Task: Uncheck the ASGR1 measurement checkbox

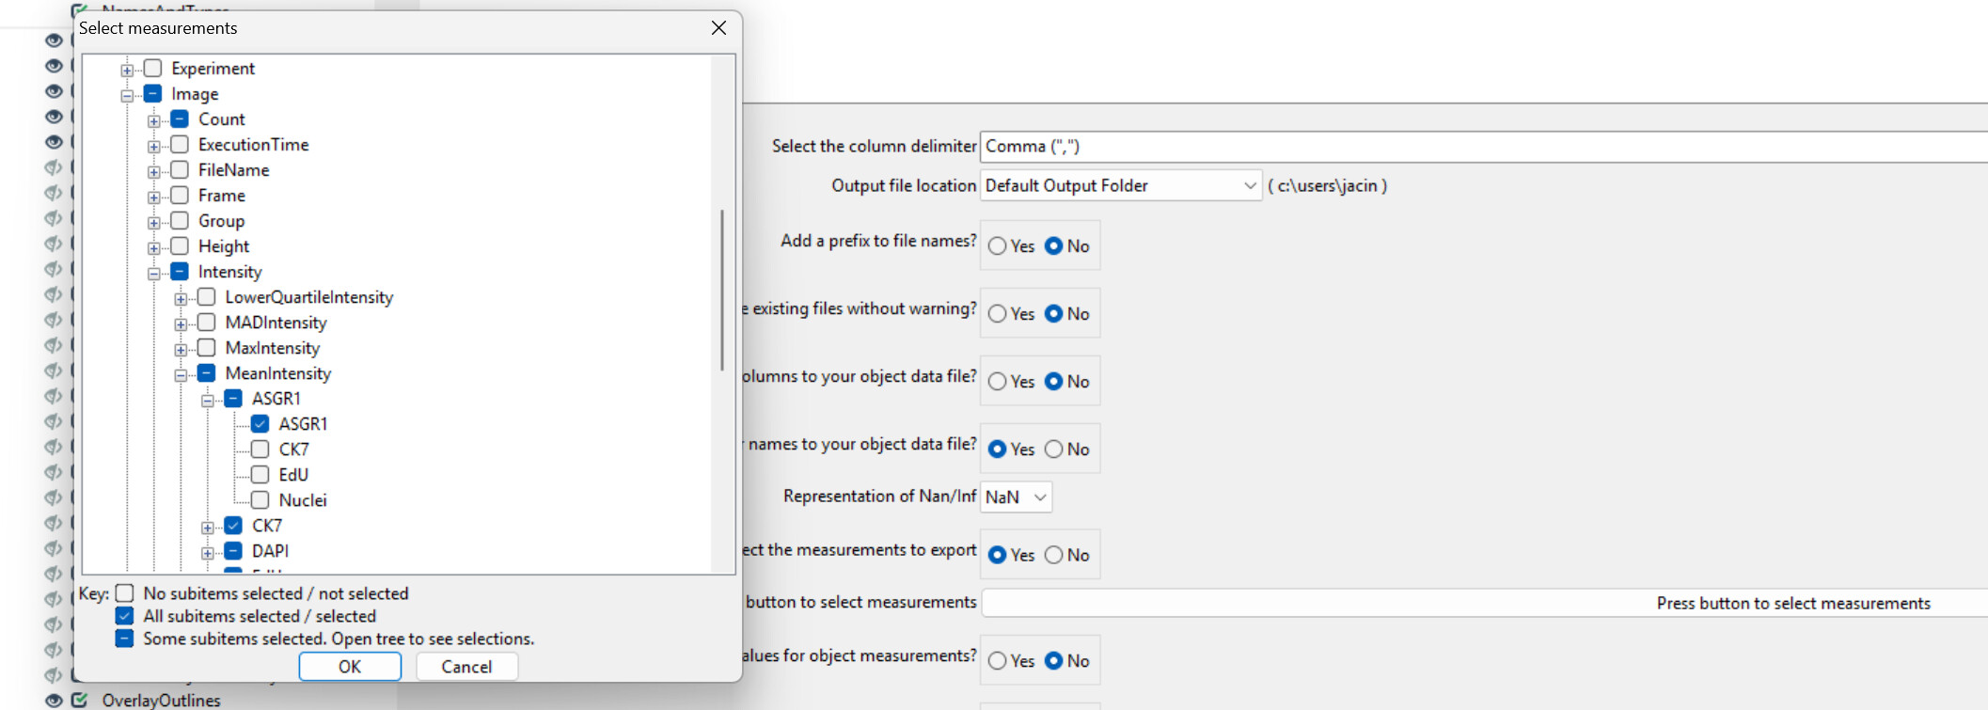Action: click(261, 424)
